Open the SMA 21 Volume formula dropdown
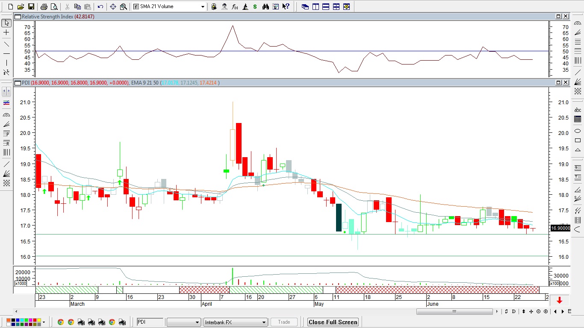584x328 pixels. pos(203,7)
